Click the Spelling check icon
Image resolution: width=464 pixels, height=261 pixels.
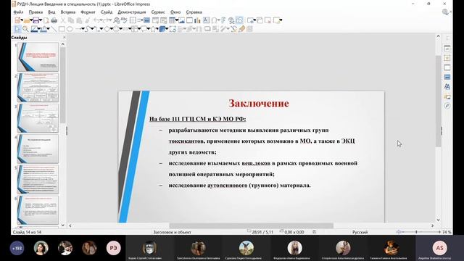tap(124, 20)
